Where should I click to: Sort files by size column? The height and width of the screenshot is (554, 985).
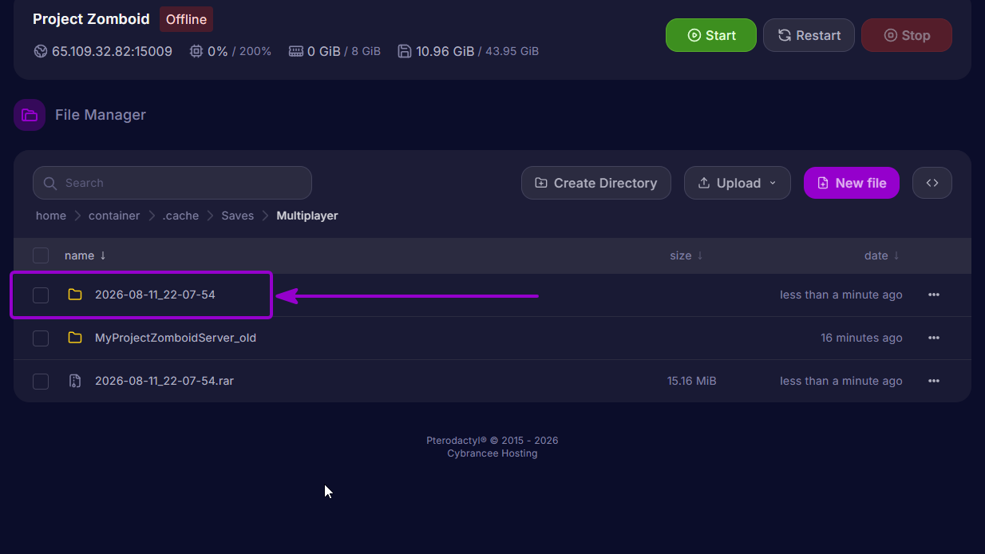(686, 255)
